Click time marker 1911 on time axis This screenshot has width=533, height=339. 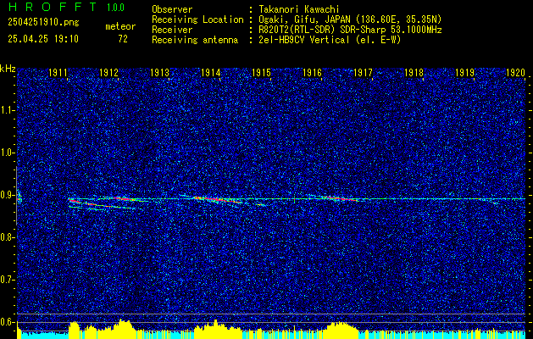pyautogui.click(x=58, y=72)
